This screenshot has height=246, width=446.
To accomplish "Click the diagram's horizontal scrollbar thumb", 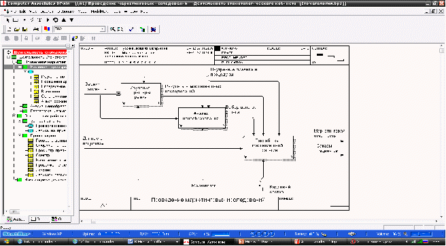I will pos(93,222).
